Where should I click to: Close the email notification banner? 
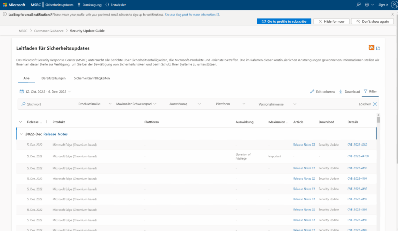[x=393, y=14]
